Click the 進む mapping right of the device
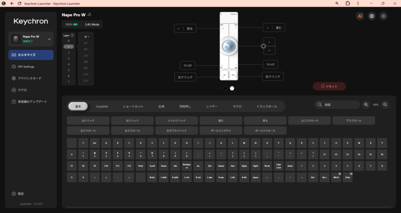Image resolution: width=401 pixels, height=213 pixels. (274, 28)
